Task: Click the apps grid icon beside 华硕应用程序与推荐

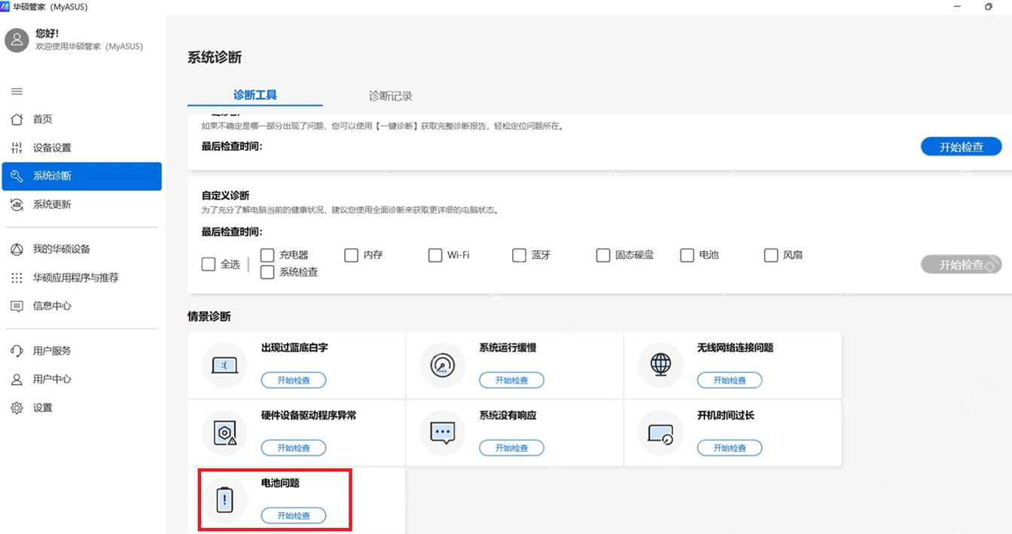Action: (17, 278)
